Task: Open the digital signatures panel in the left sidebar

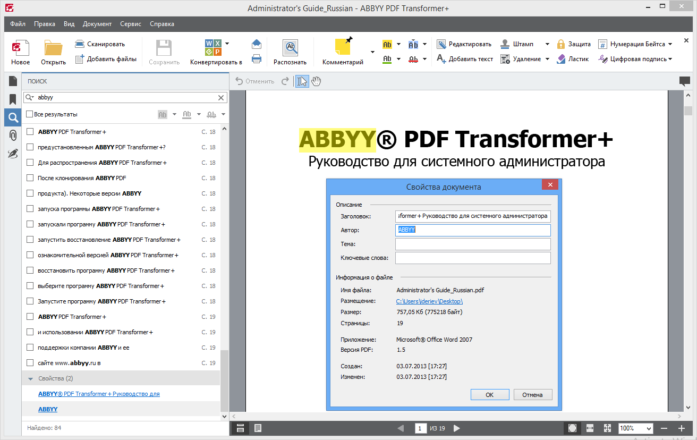Action: [x=13, y=154]
